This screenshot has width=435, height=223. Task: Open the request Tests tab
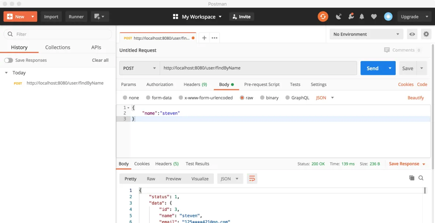pyautogui.click(x=295, y=84)
